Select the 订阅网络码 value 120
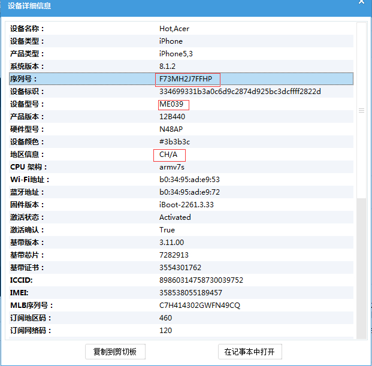The height and width of the screenshot is (366, 372). [165, 331]
